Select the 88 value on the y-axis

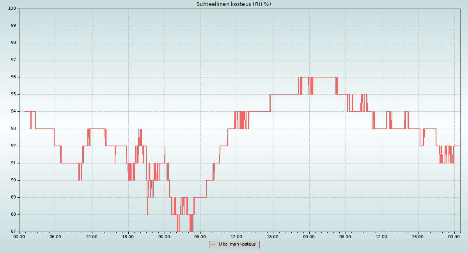(x=13, y=214)
